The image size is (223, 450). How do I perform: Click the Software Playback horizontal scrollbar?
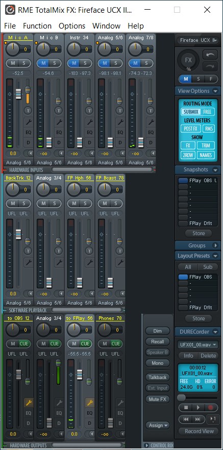click(x=87, y=310)
